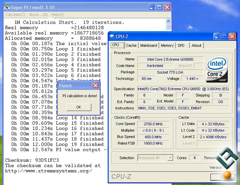Open the About...(A) menu in Super PI
The image size is (240, 185).
(38, 15)
